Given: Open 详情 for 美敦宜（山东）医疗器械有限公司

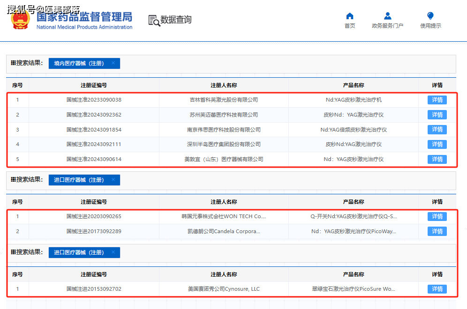Looking at the screenshot, I should tap(437, 159).
